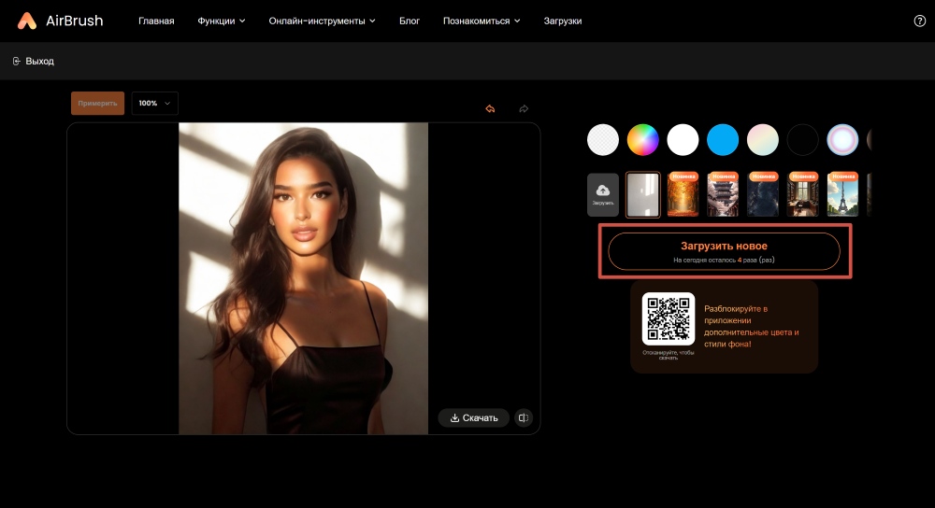Open the rainbow color picker swatch
The height and width of the screenshot is (508, 935).
pyautogui.click(x=643, y=140)
